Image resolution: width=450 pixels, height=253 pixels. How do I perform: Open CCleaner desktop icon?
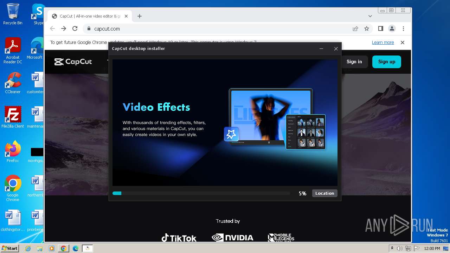[13, 83]
